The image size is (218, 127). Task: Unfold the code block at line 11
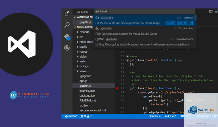pos(127,56)
